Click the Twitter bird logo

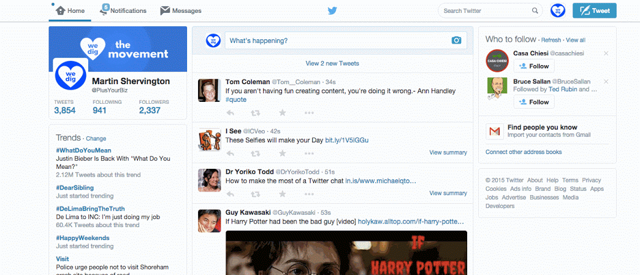(x=332, y=10)
